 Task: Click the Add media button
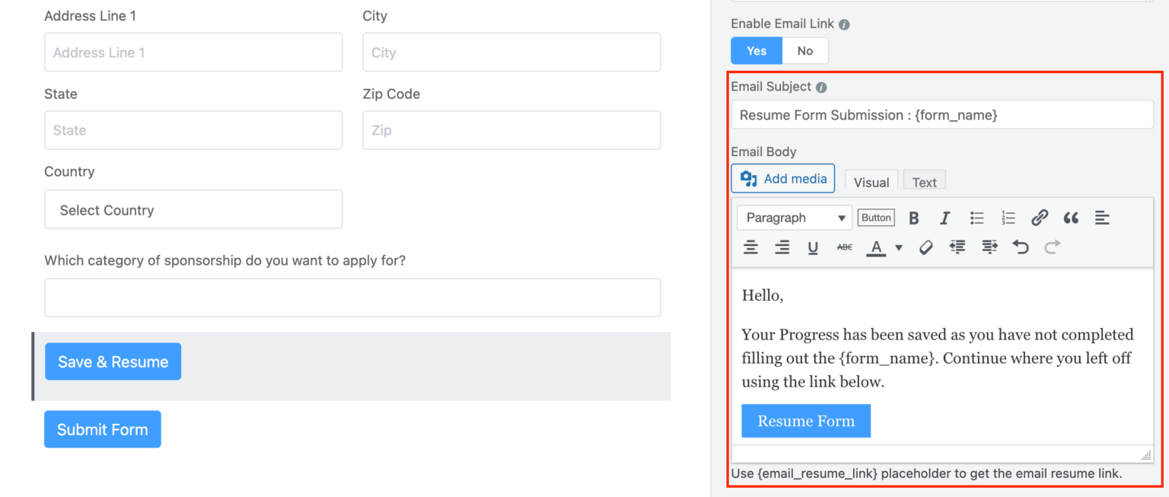[x=783, y=179]
